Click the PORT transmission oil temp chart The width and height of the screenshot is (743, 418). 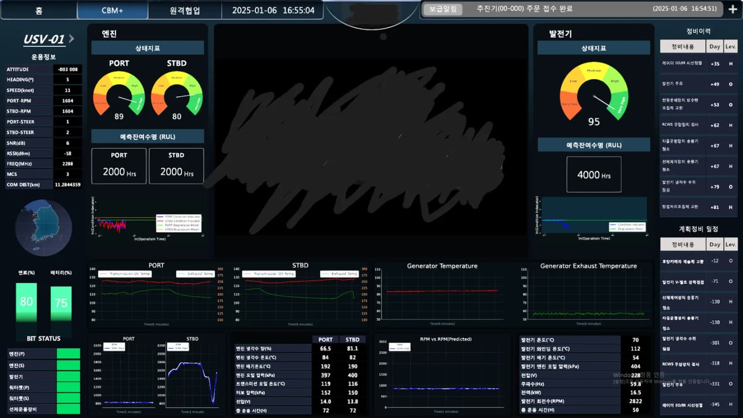(x=156, y=294)
